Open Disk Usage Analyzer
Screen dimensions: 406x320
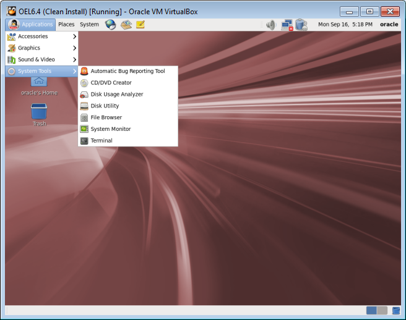[x=128, y=95]
